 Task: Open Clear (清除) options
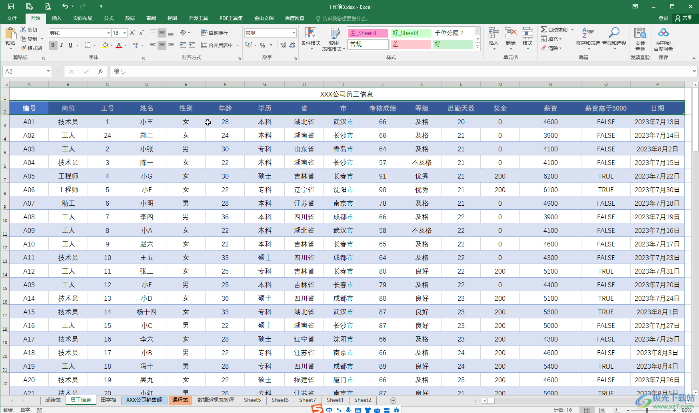click(x=551, y=48)
